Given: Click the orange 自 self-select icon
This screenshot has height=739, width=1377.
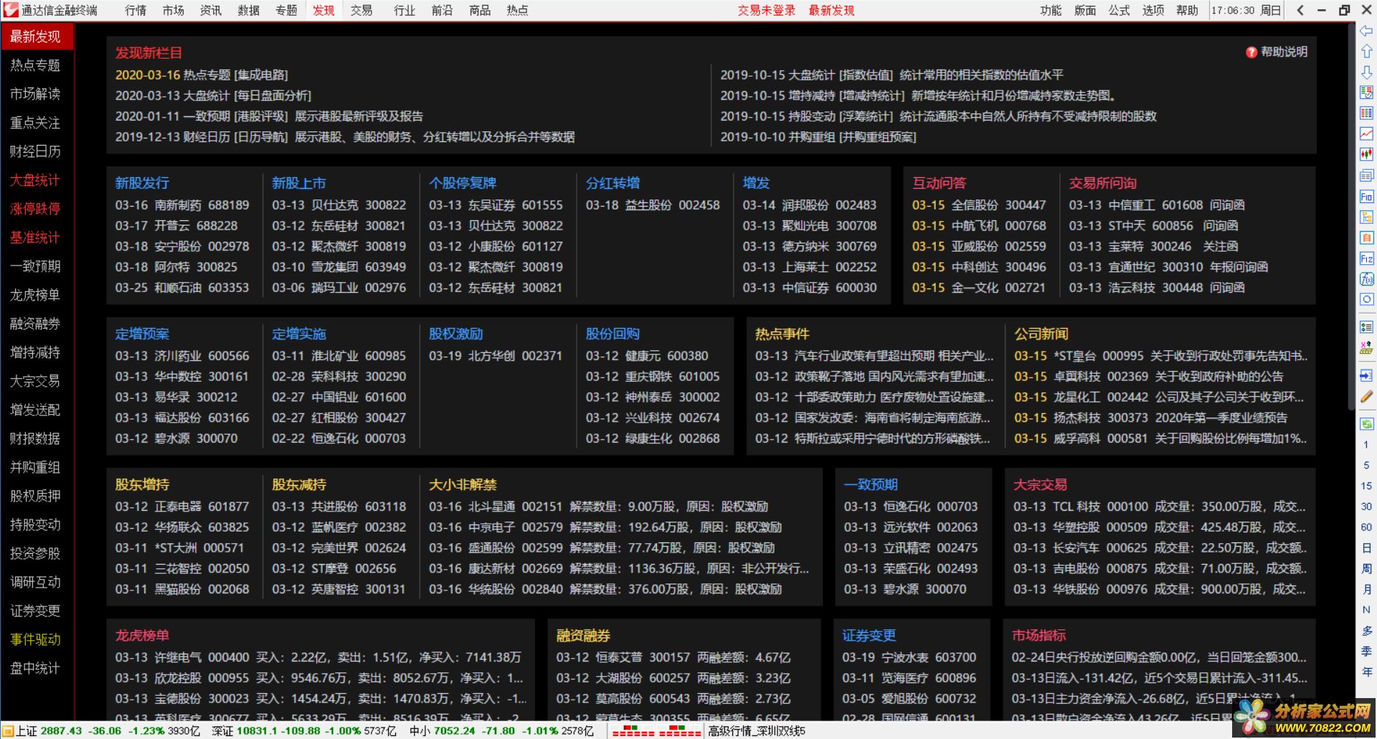Looking at the screenshot, I should (1366, 237).
